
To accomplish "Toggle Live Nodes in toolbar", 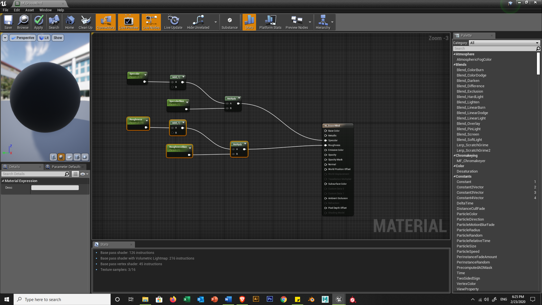I will (x=151, y=22).
